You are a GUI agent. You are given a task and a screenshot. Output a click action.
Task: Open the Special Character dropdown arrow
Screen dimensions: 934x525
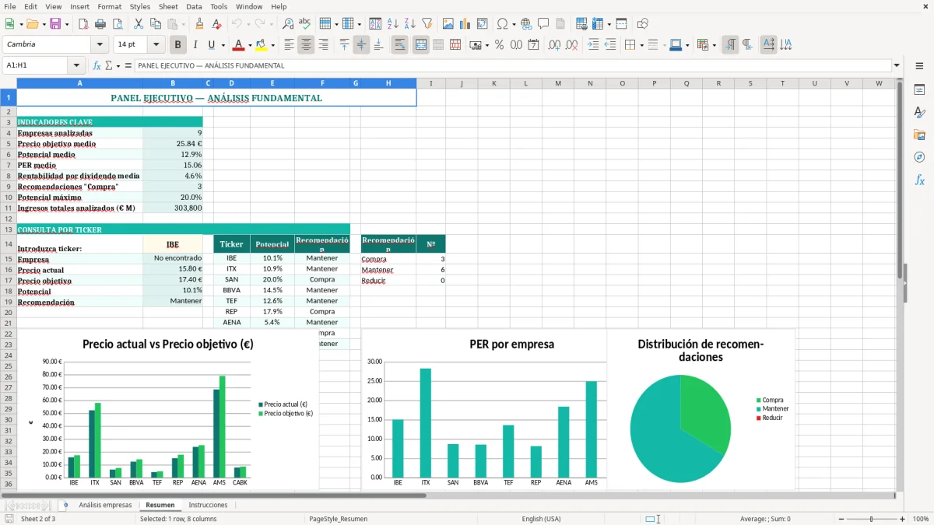pyautogui.click(x=514, y=24)
